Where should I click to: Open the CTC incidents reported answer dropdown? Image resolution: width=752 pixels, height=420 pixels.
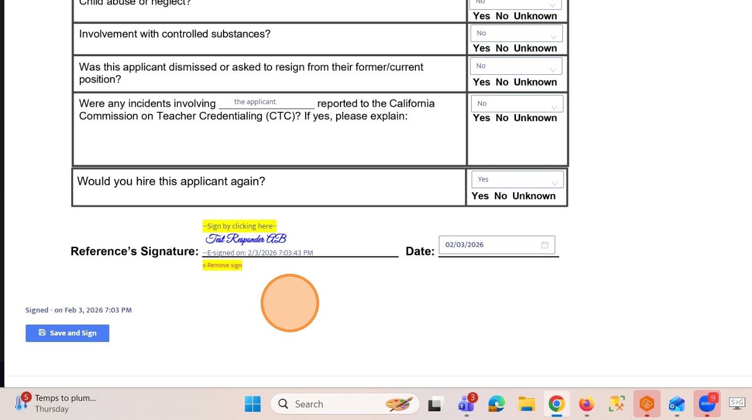pos(516,104)
